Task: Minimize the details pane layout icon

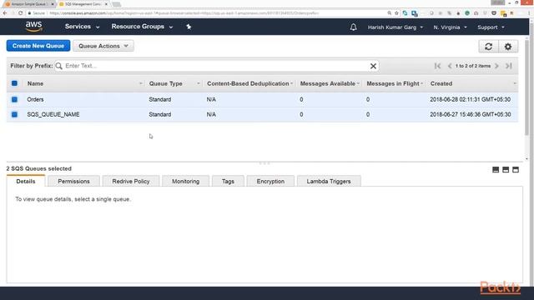Action: [x=496, y=169]
